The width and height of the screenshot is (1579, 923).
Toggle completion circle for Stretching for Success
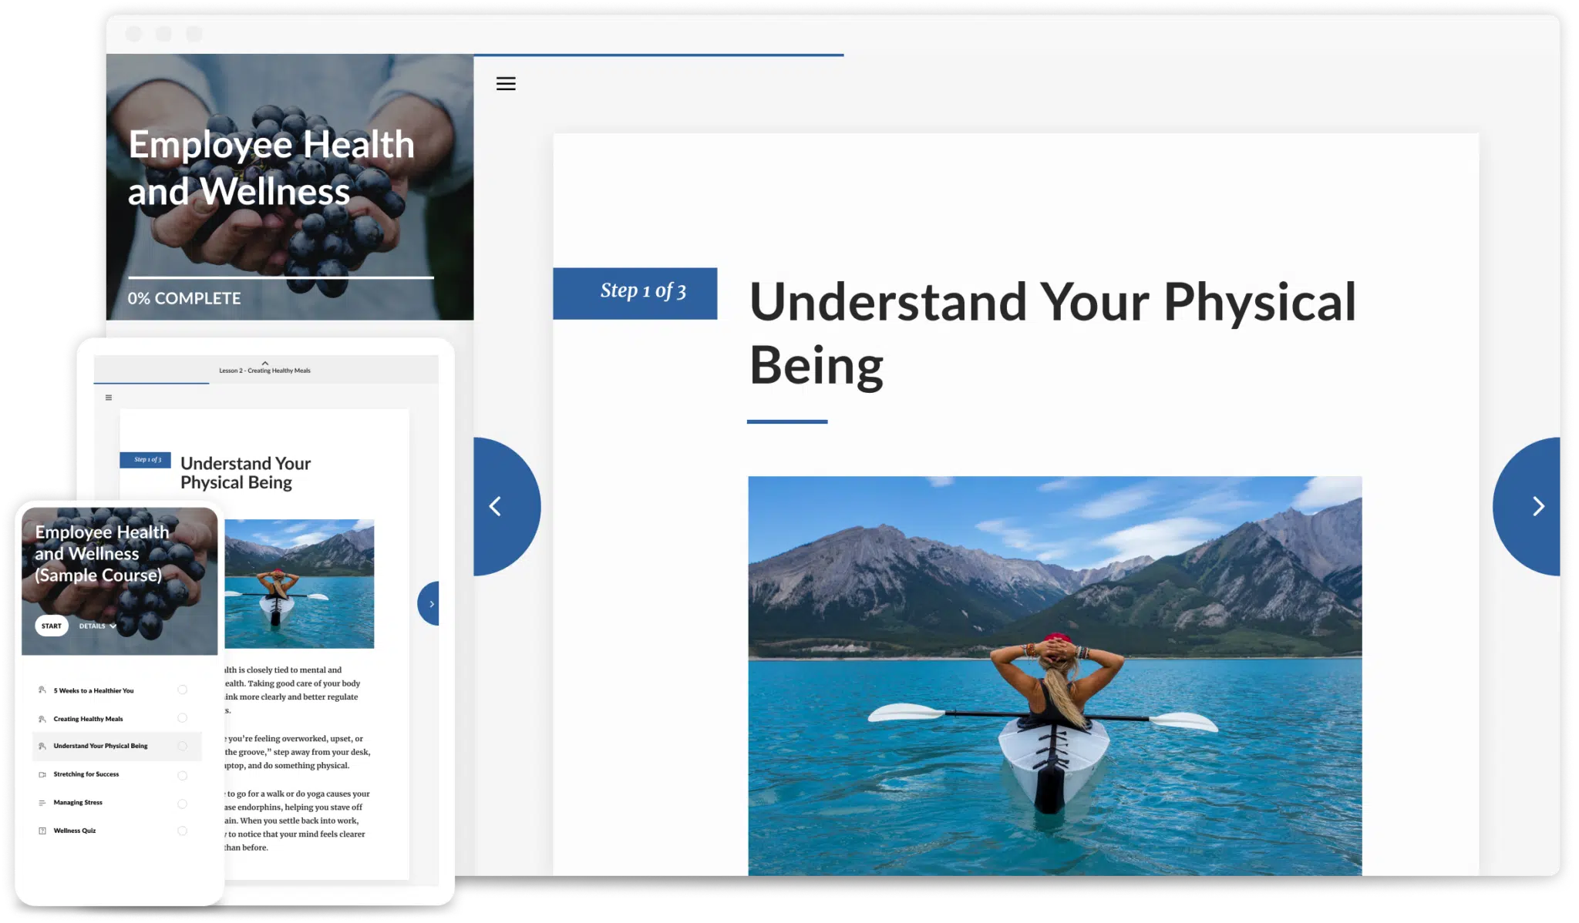coord(183,775)
